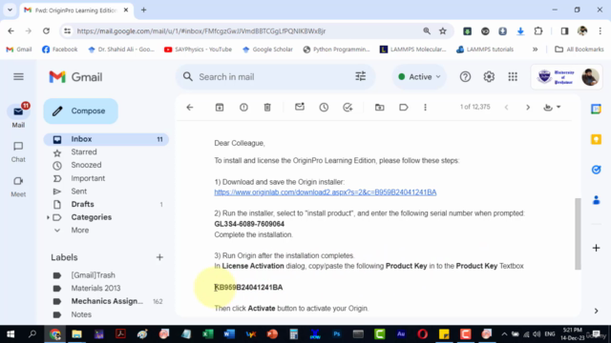Image resolution: width=611 pixels, height=343 pixels.
Task: Open the Drafts folder
Action: (82, 204)
